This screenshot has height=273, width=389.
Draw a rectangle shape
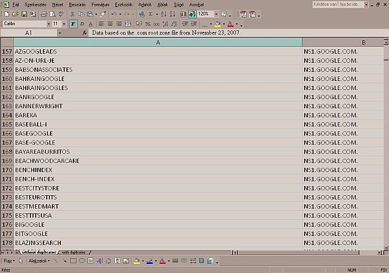(73, 261)
